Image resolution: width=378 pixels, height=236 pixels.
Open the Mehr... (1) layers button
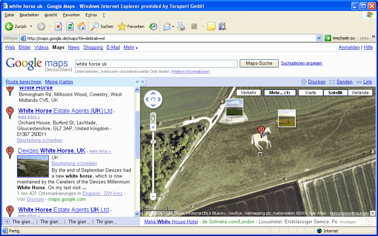click(280, 92)
